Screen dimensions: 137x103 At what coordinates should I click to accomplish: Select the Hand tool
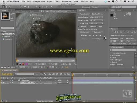pos(6,7)
